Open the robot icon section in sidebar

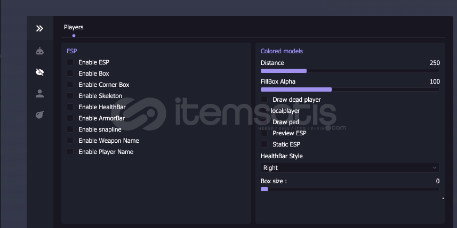pos(39,51)
